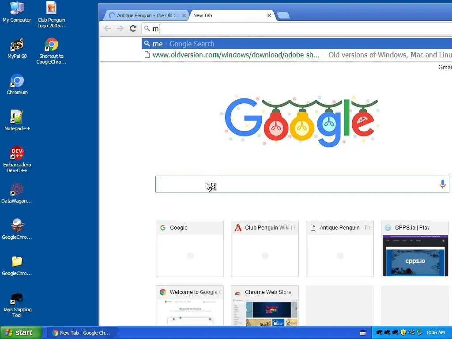Screen dimensions: 452x339
Task: Focus the address bar containing 'm'
Action: tap(297, 29)
